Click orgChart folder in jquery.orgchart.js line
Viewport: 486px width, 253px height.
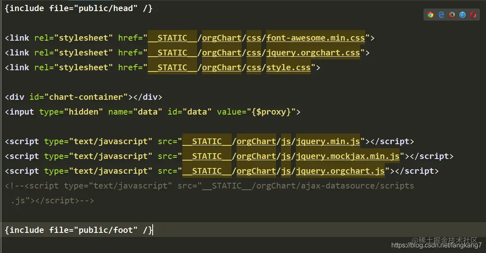tap(256, 171)
